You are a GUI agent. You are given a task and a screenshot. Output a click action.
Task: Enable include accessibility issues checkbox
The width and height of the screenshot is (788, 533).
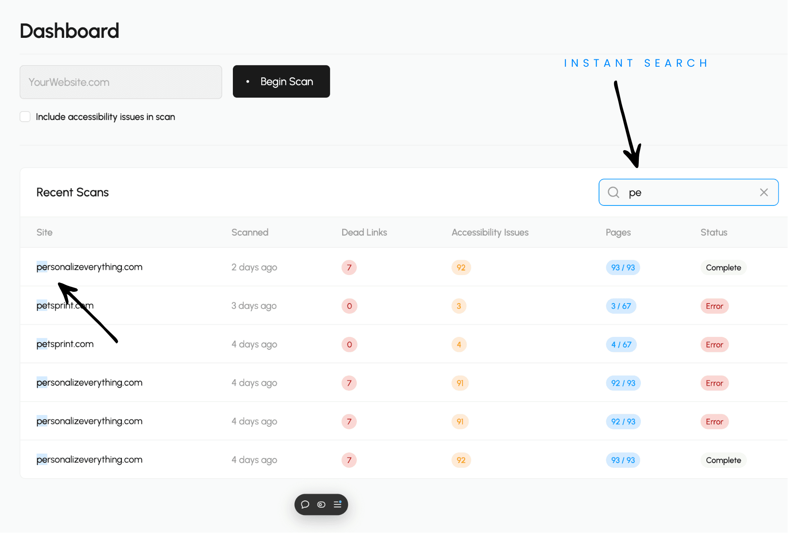click(25, 117)
